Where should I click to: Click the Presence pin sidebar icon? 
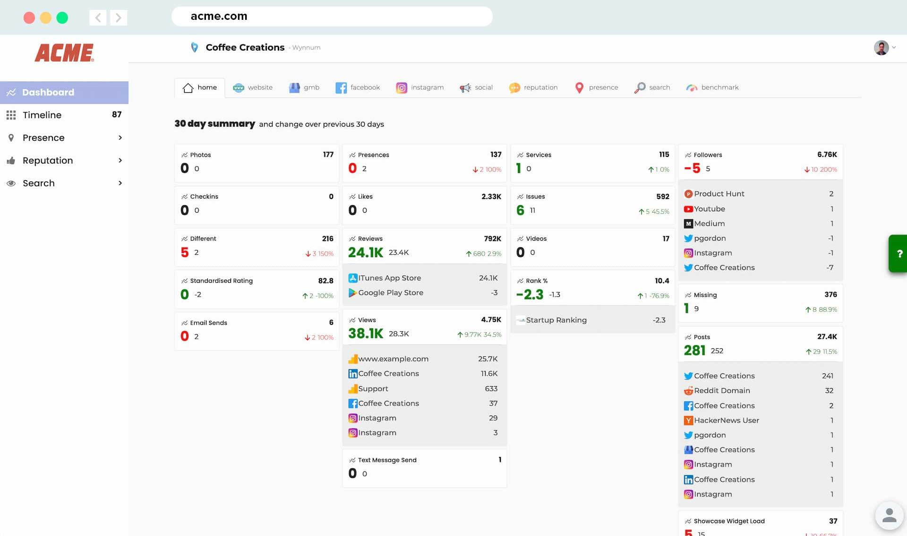[x=11, y=138]
